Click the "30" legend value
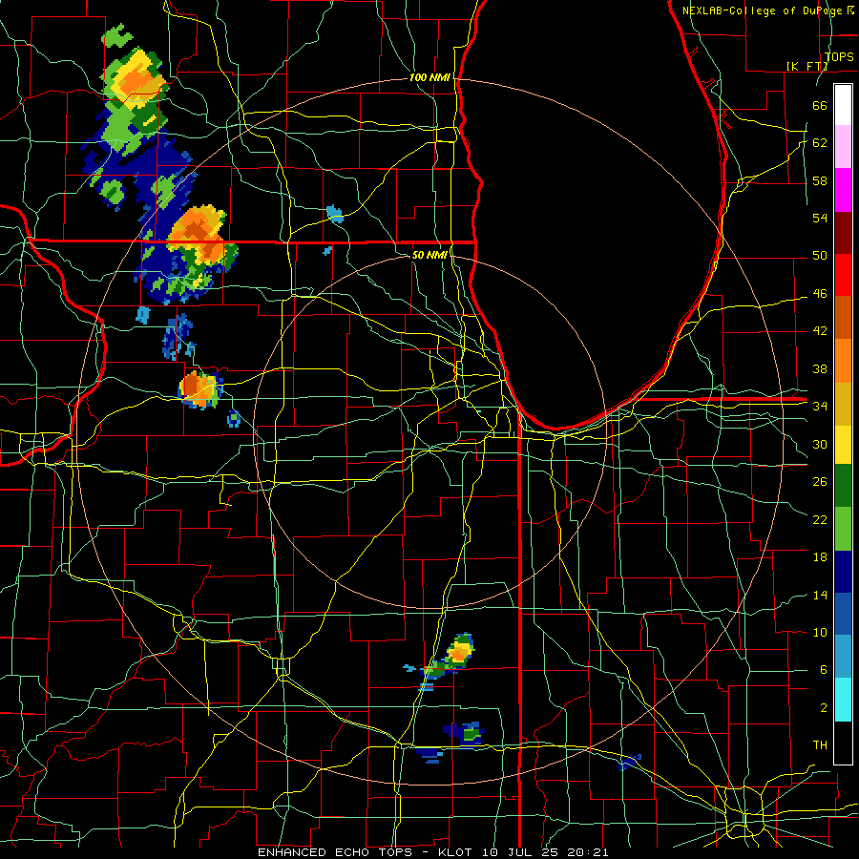Image resolution: width=859 pixels, height=859 pixels. tap(820, 444)
